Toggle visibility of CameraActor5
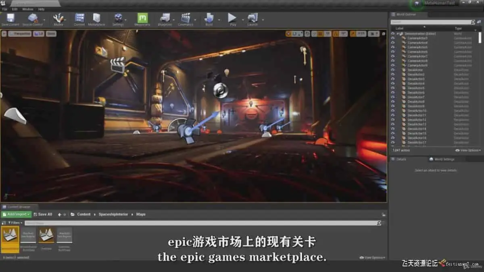The height and width of the screenshot is (272, 484). pos(393,47)
